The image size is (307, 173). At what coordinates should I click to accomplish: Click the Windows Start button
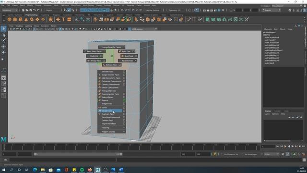click(x=4, y=170)
